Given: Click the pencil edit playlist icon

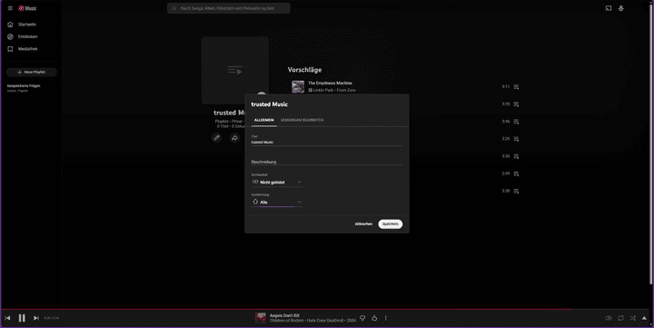Looking at the screenshot, I should pos(216,138).
